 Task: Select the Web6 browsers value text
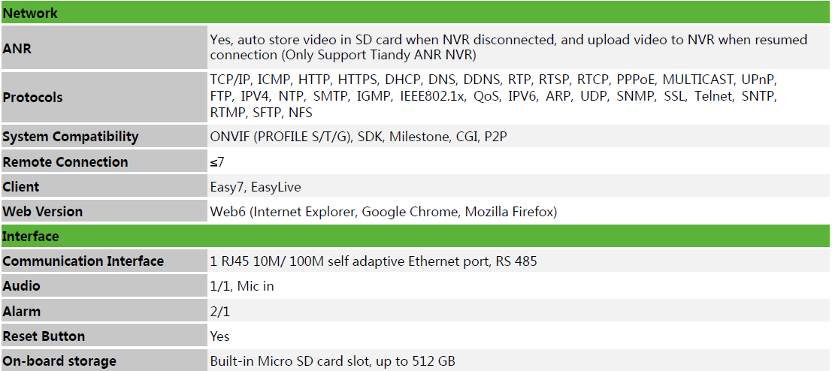coord(383,212)
